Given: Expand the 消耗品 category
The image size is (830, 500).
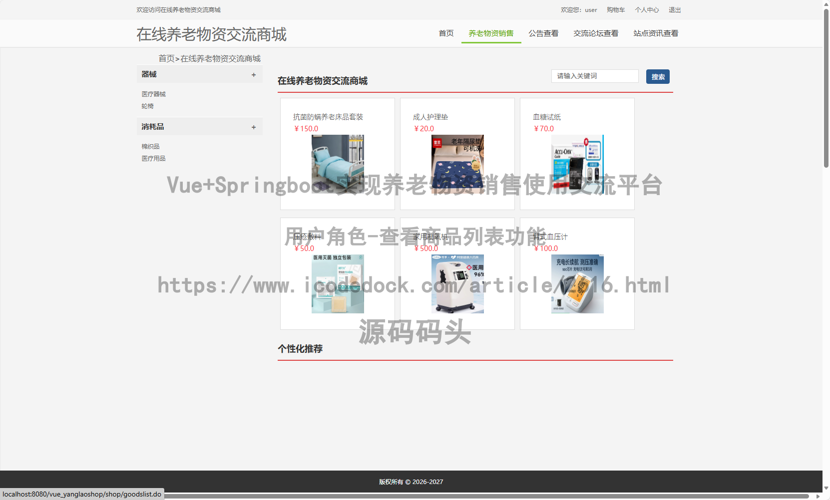Looking at the screenshot, I should coord(254,126).
